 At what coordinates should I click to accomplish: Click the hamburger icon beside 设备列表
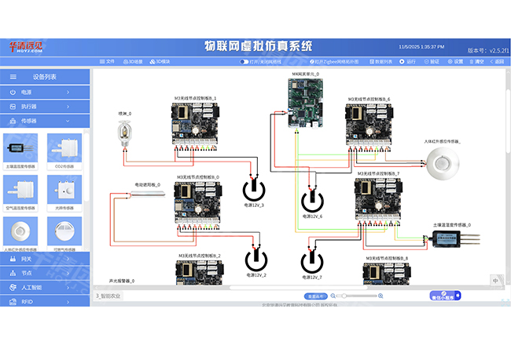(x=13, y=77)
